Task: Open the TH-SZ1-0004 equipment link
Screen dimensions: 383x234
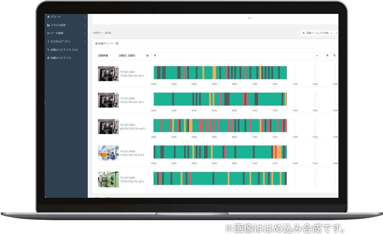Action: click(127, 151)
